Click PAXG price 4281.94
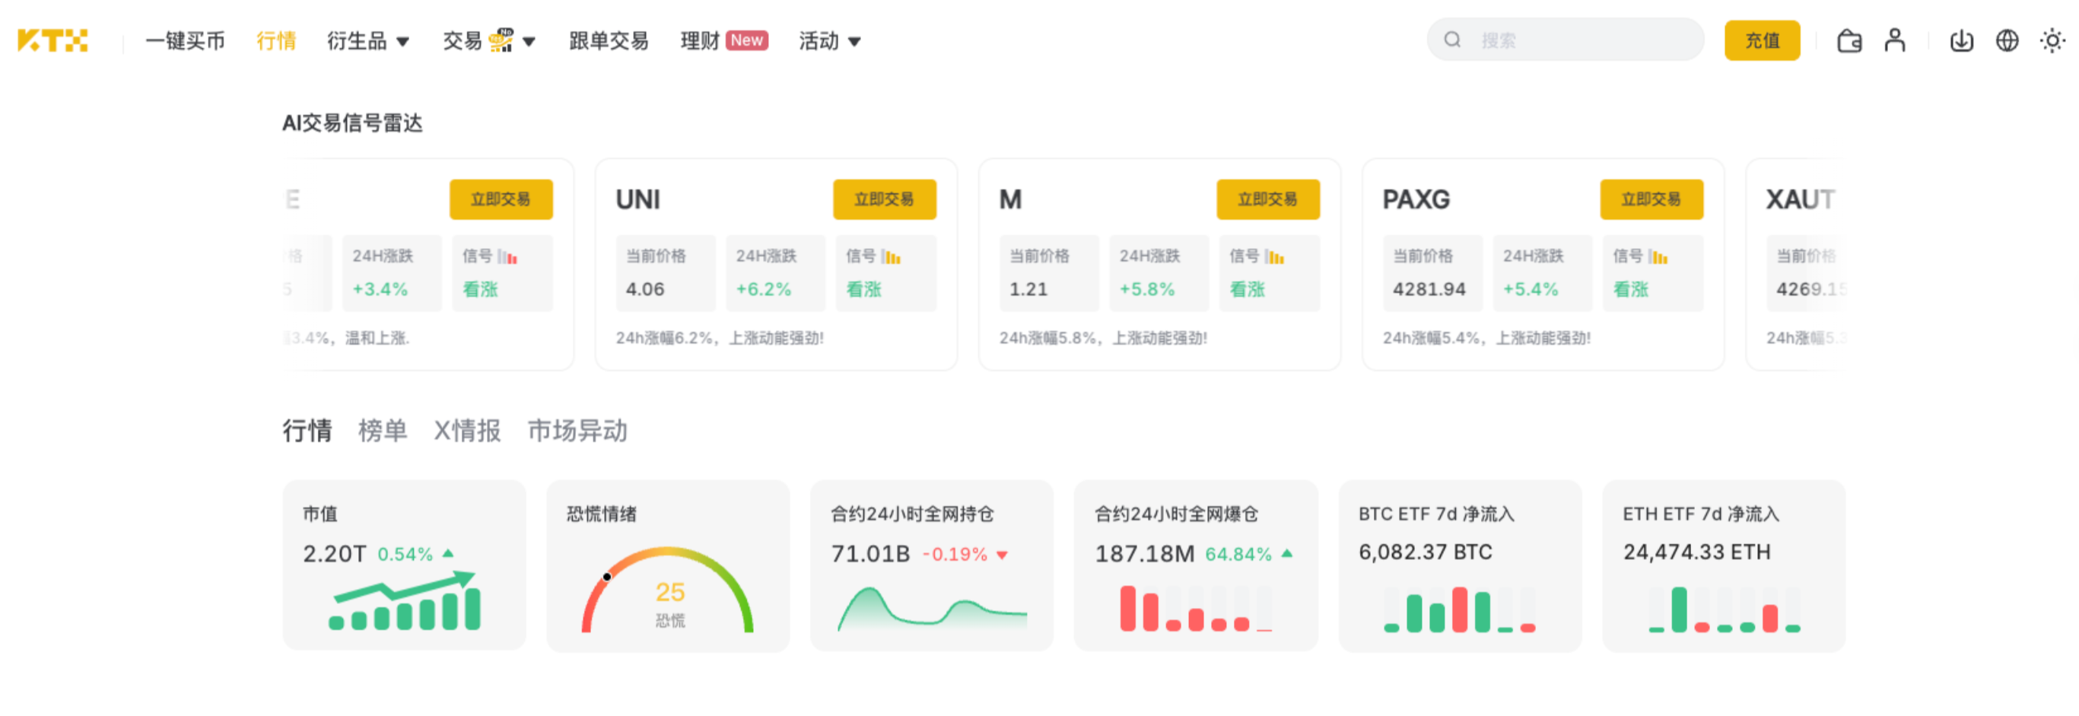The height and width of the screenshot is (716, 2079). [1429, 289]
